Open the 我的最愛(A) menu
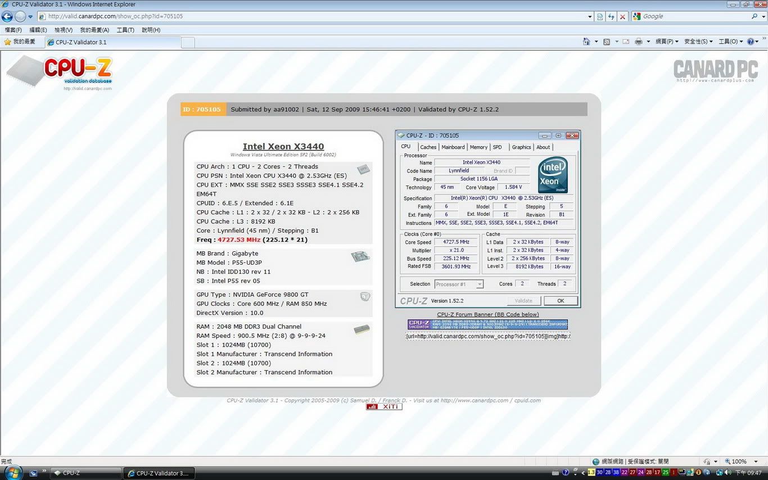Image resolution: width=768 pixels, height=480 pixels. pyautogui.click(x=94, y=30)
